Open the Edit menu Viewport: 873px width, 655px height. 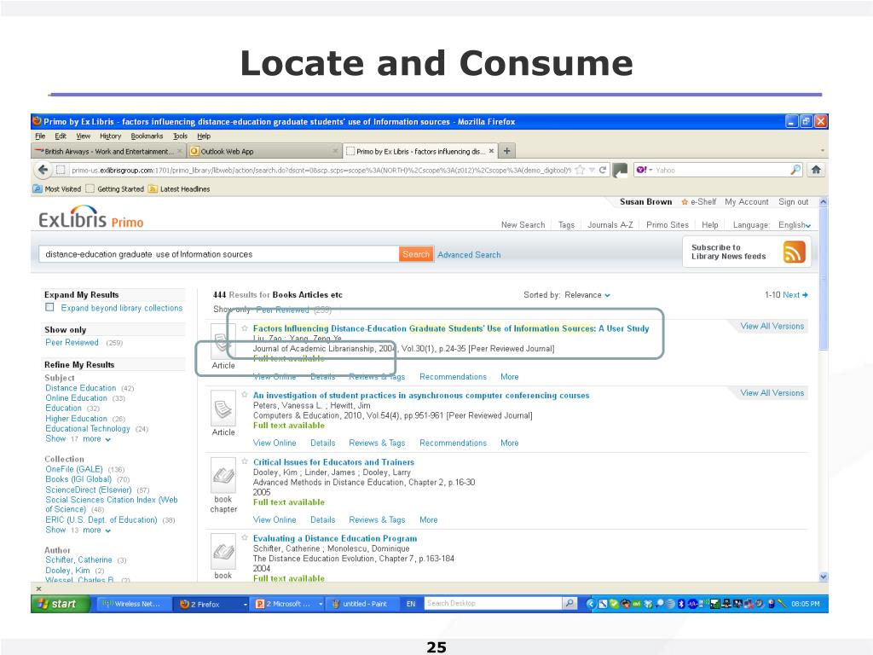click(x=61, y=136)
